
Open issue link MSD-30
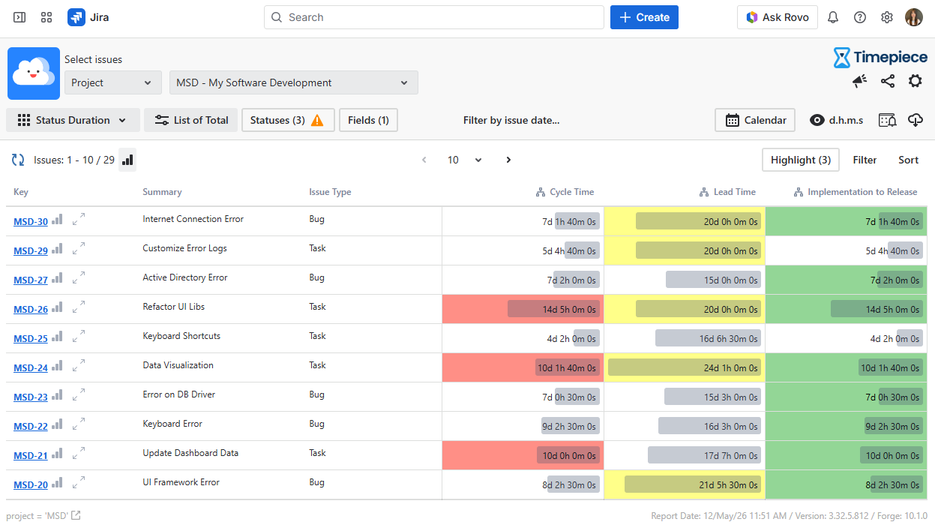click(31, 221)
